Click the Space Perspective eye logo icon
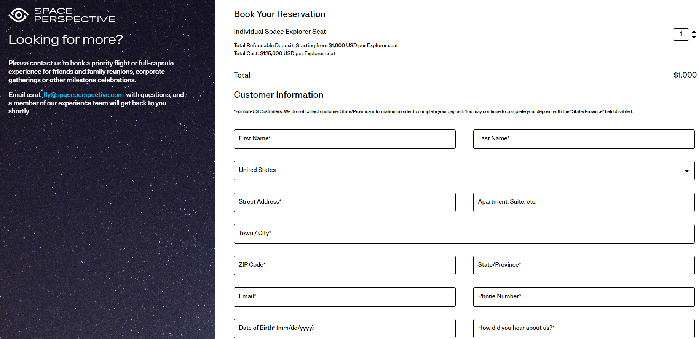 (x=18, y=15)
